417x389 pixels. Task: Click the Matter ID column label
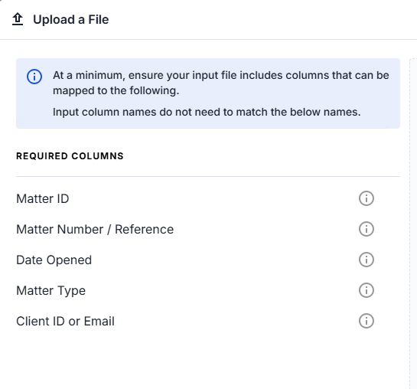43,199
